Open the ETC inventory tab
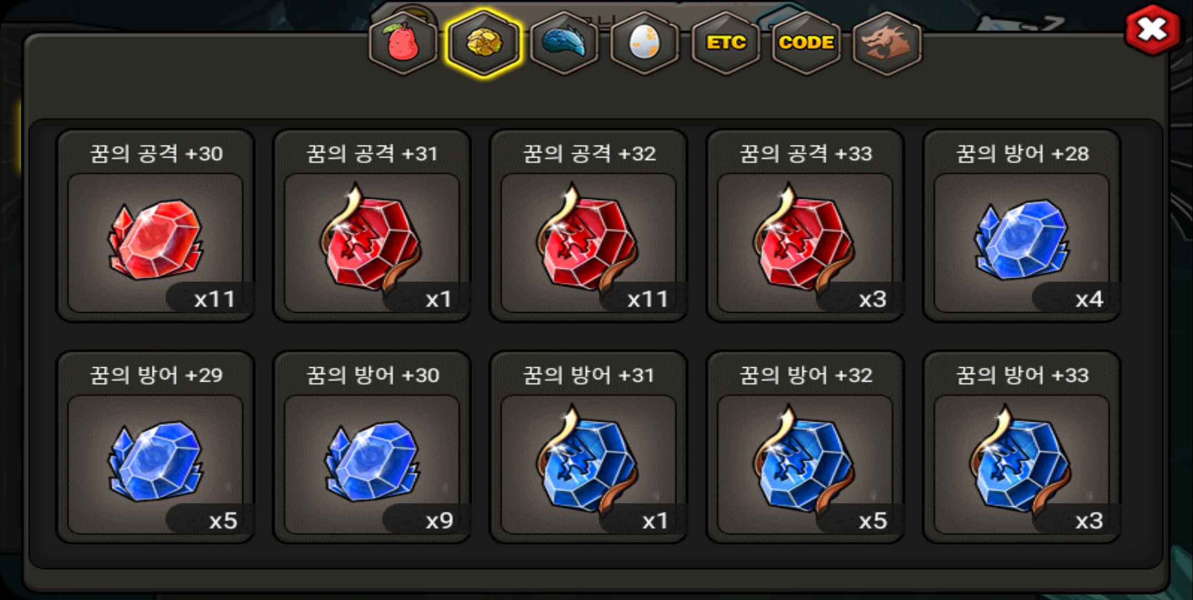 click(x=726, y=43)
